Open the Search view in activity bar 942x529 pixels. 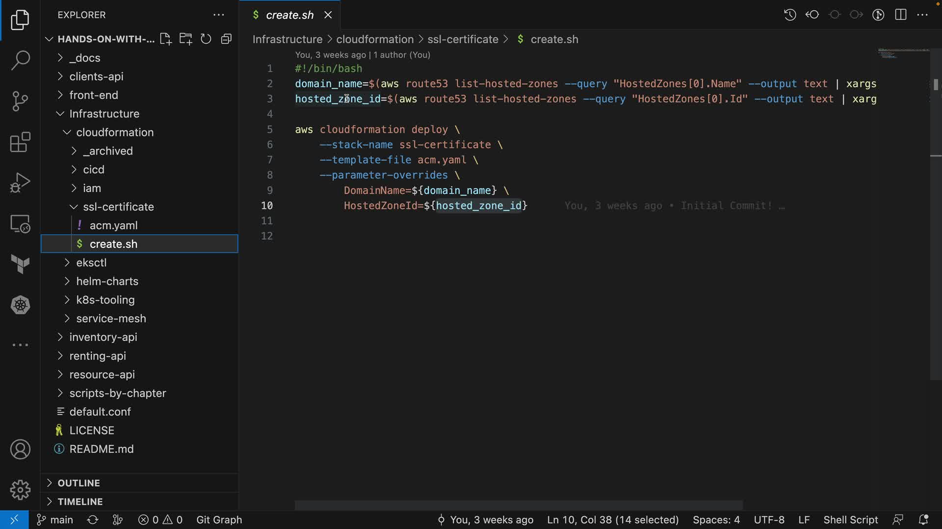click(20, 61)
